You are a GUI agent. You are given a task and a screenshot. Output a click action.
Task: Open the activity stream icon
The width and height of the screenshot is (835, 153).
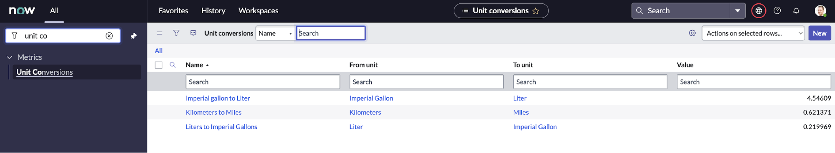click(193, 33)
